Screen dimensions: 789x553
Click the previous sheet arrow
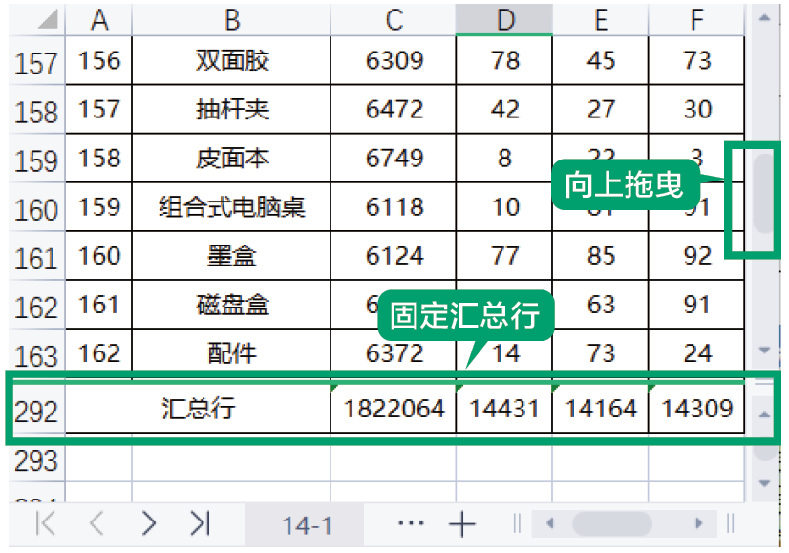point(96,523)
